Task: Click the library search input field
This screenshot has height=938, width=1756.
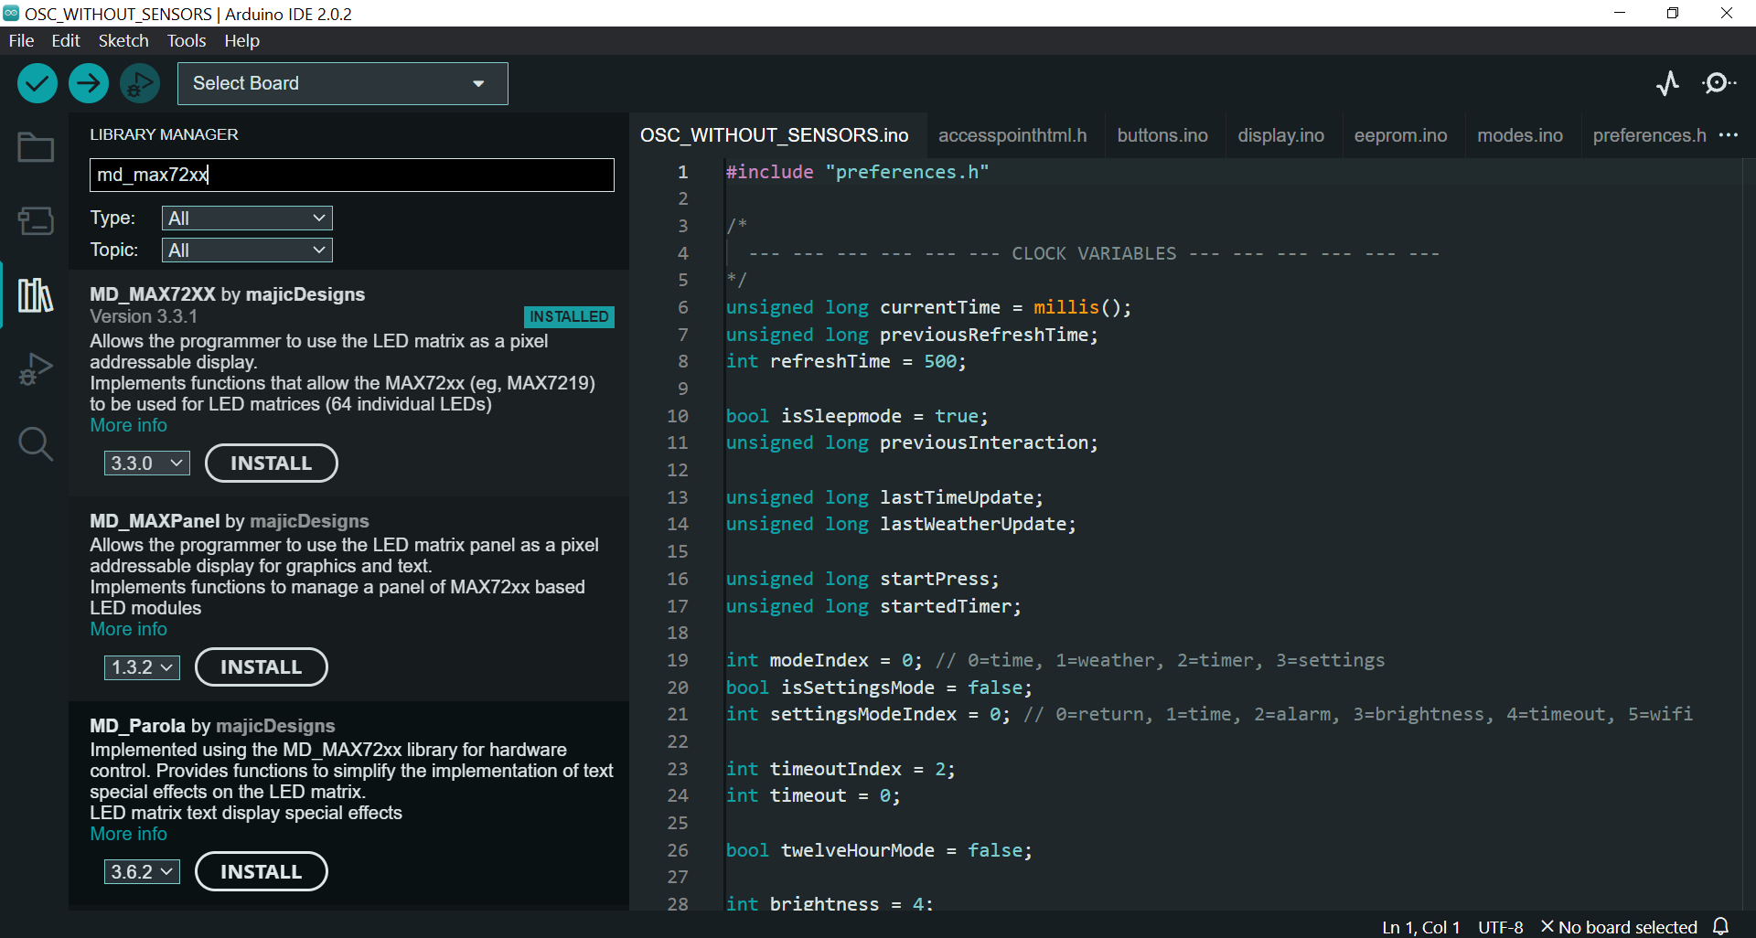Action: click(x=351, y=175)
